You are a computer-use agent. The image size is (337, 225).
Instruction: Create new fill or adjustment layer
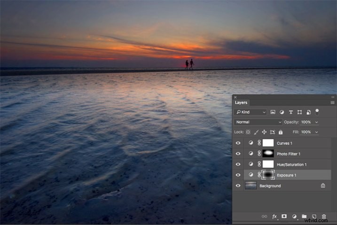[294, 217]
